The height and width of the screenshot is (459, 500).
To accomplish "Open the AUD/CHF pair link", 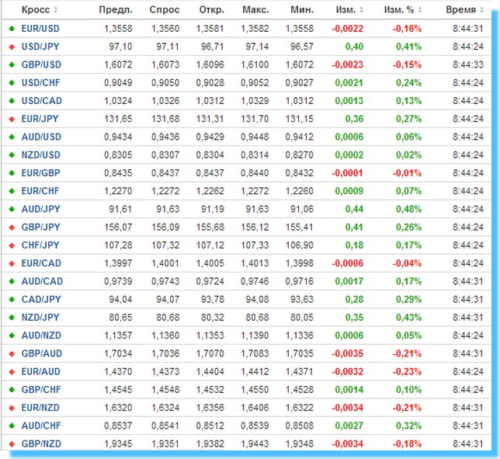I will point(41,426).
